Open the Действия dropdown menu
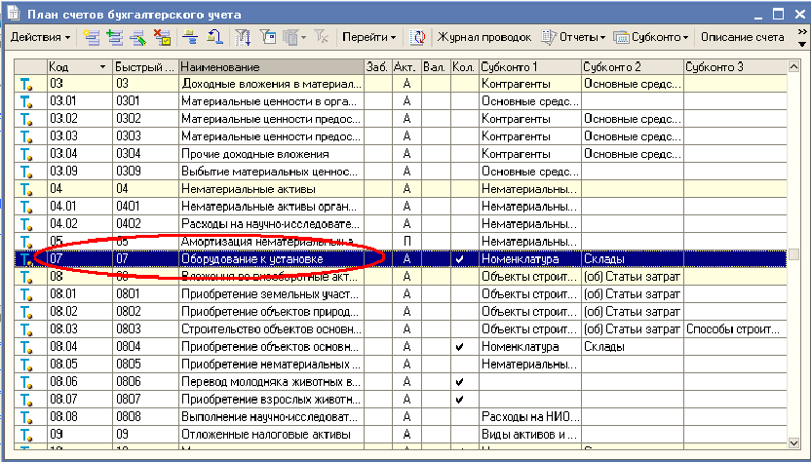 point(40,37)
